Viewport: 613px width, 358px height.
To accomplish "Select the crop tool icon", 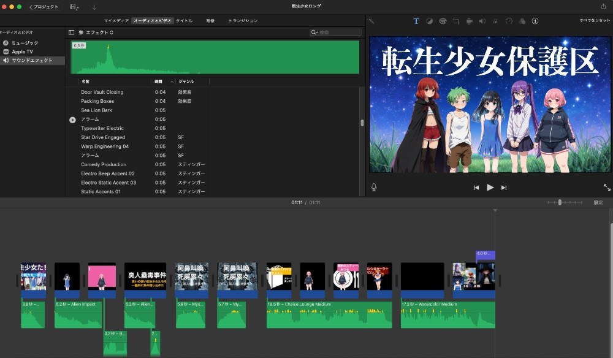I will tap(456, 21).
